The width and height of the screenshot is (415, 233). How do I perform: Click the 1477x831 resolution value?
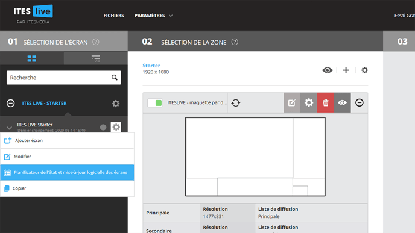point(214,216)
